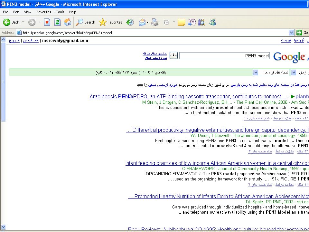Click the purple notebook icon with blue arrow

[192, 22]
